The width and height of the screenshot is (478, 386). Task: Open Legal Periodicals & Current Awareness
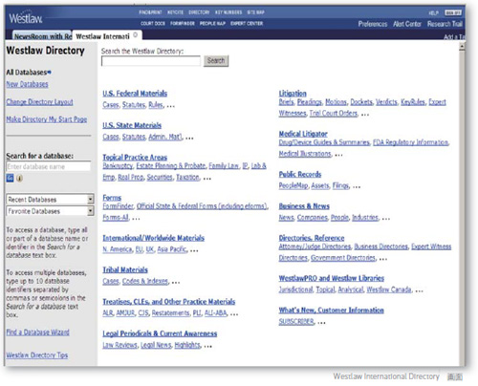pos(160,333)
